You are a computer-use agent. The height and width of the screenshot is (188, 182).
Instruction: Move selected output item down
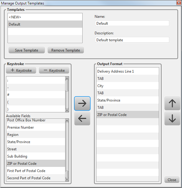172,119
